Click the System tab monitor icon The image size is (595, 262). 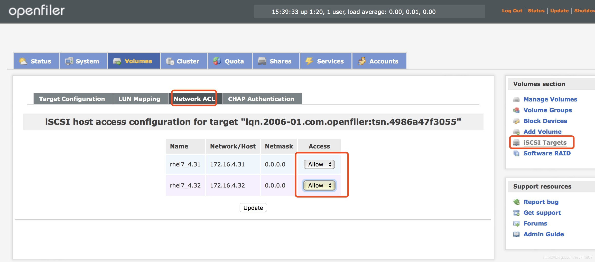coord(69,61)
